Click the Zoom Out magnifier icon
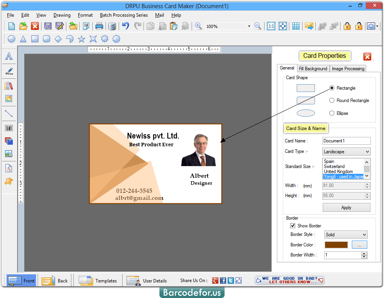 [258, 26]
